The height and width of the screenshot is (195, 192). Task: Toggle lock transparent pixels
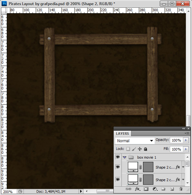point(128,149)
